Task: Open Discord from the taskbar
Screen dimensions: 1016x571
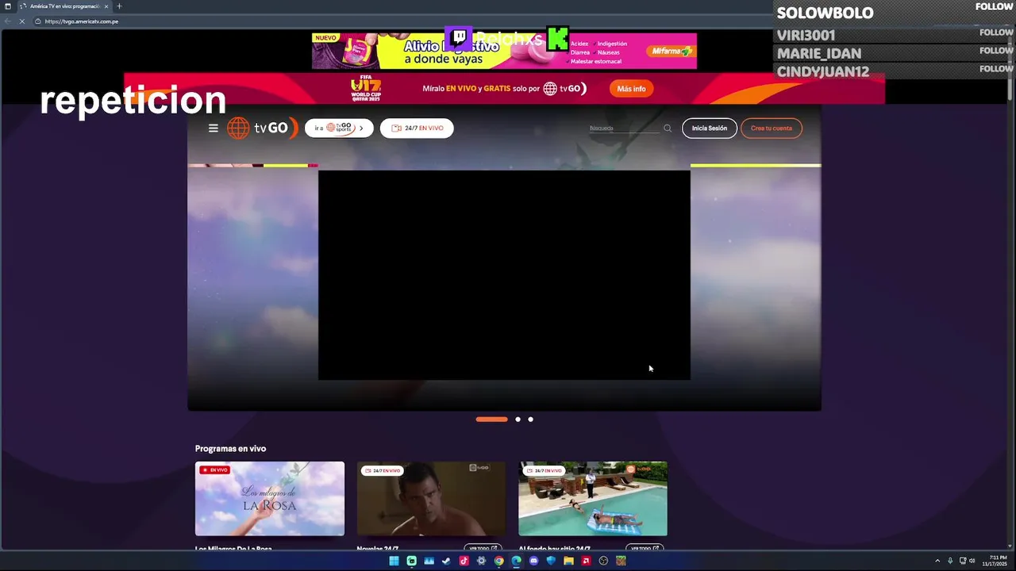Action: 533,561
